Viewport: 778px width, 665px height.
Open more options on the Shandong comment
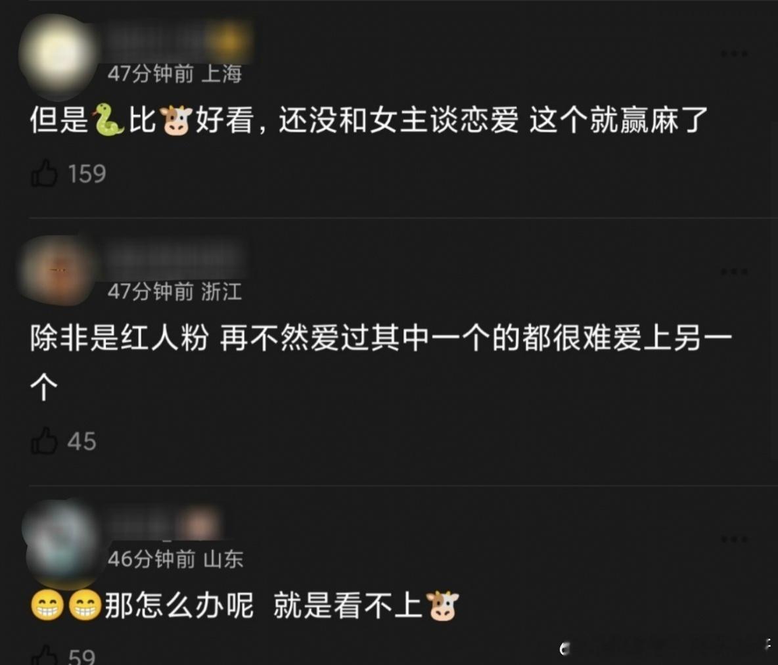(735, 539)
